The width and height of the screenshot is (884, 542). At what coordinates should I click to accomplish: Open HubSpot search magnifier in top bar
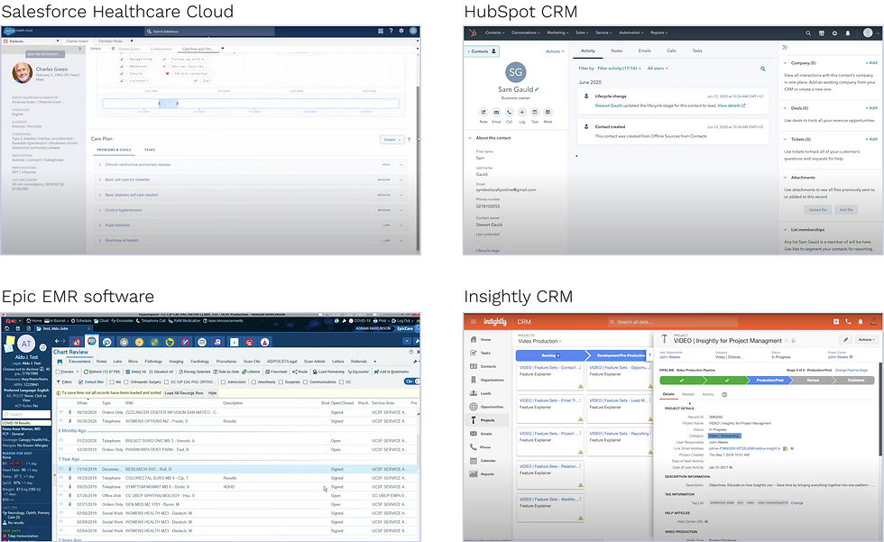(808, 33)
